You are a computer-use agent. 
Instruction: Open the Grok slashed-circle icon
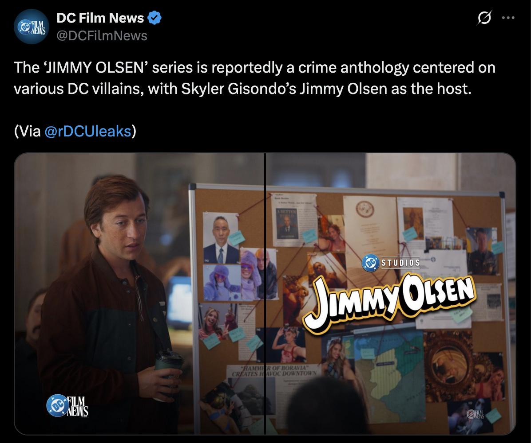484,18
